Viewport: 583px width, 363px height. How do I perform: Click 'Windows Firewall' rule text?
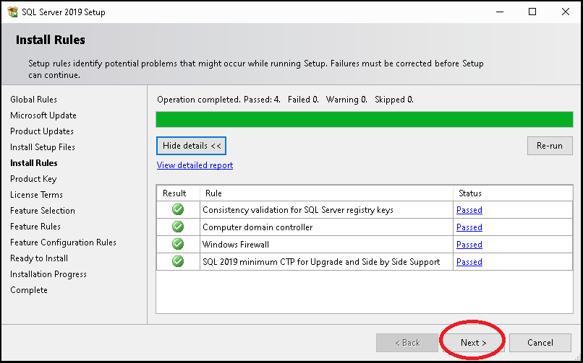click(x=236, y=245)
